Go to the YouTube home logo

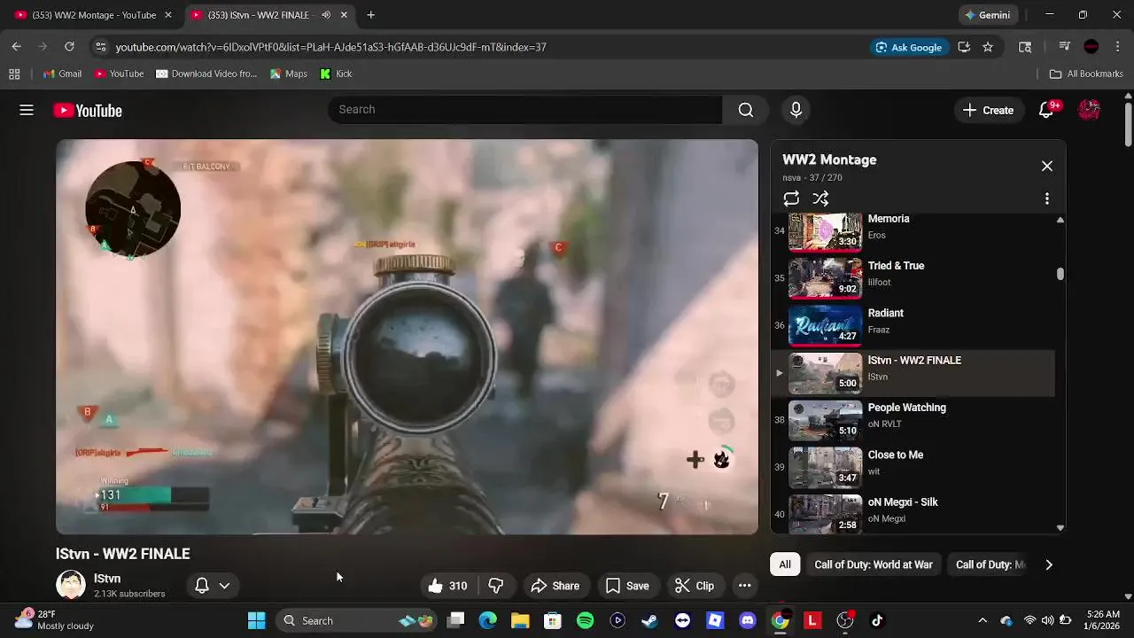click(x=88, y=111)
